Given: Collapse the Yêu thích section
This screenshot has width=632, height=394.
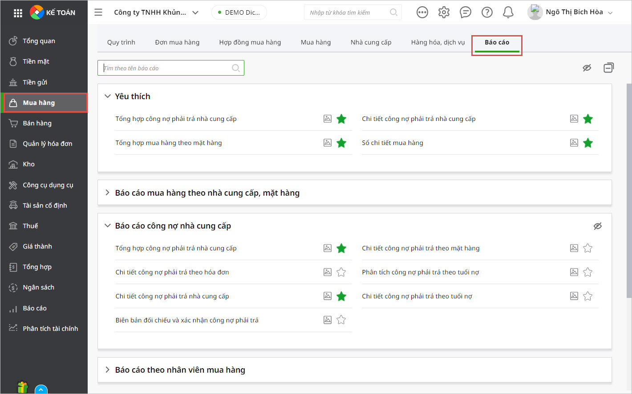Looking at the screenshot, I should pyautogui.click(x=107, y=96).
